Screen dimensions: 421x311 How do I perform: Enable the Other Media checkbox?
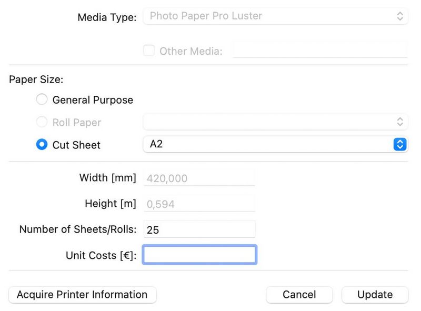[149, 51]
